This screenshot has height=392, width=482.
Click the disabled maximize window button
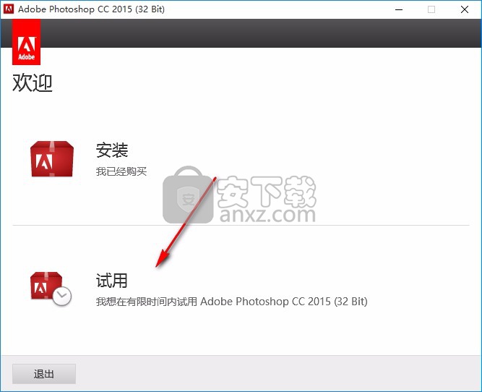point(431,9)
